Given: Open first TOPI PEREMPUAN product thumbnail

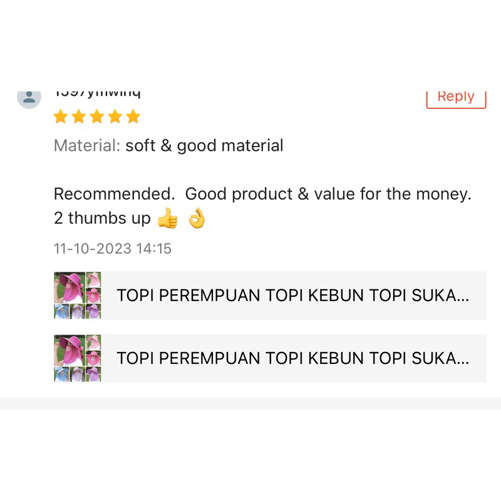Looking at the screenshot, I should (x=77, y=295).
